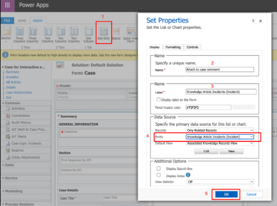This screenshot has height=206, width=277.
Task: Insert a Section from the ribbon
Action: click(x=6, y=35)
